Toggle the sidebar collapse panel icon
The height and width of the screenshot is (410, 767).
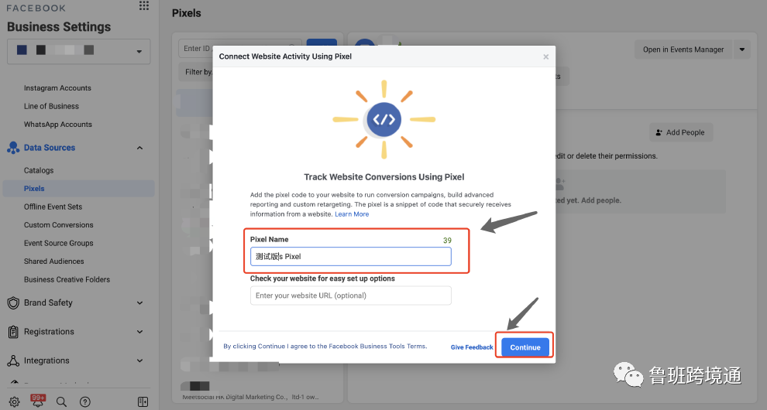[143, 401]
